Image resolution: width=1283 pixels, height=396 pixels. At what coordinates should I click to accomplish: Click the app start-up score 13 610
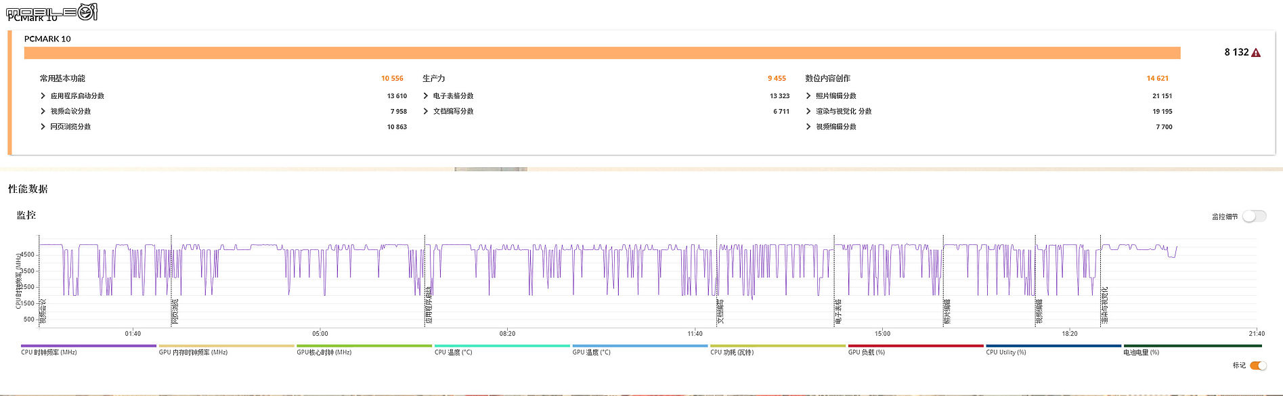click(x=397, y=96)
